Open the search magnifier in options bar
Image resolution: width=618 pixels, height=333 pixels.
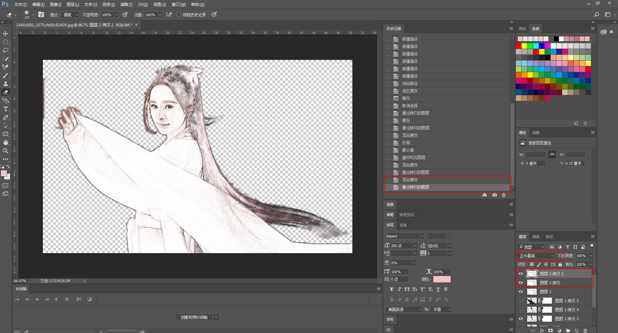(x=597, y=15)
